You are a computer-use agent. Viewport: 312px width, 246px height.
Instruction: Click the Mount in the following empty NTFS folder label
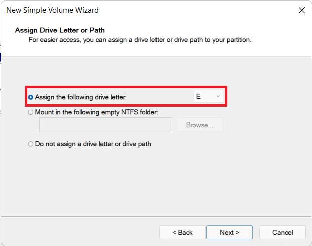tap(96, 112)
